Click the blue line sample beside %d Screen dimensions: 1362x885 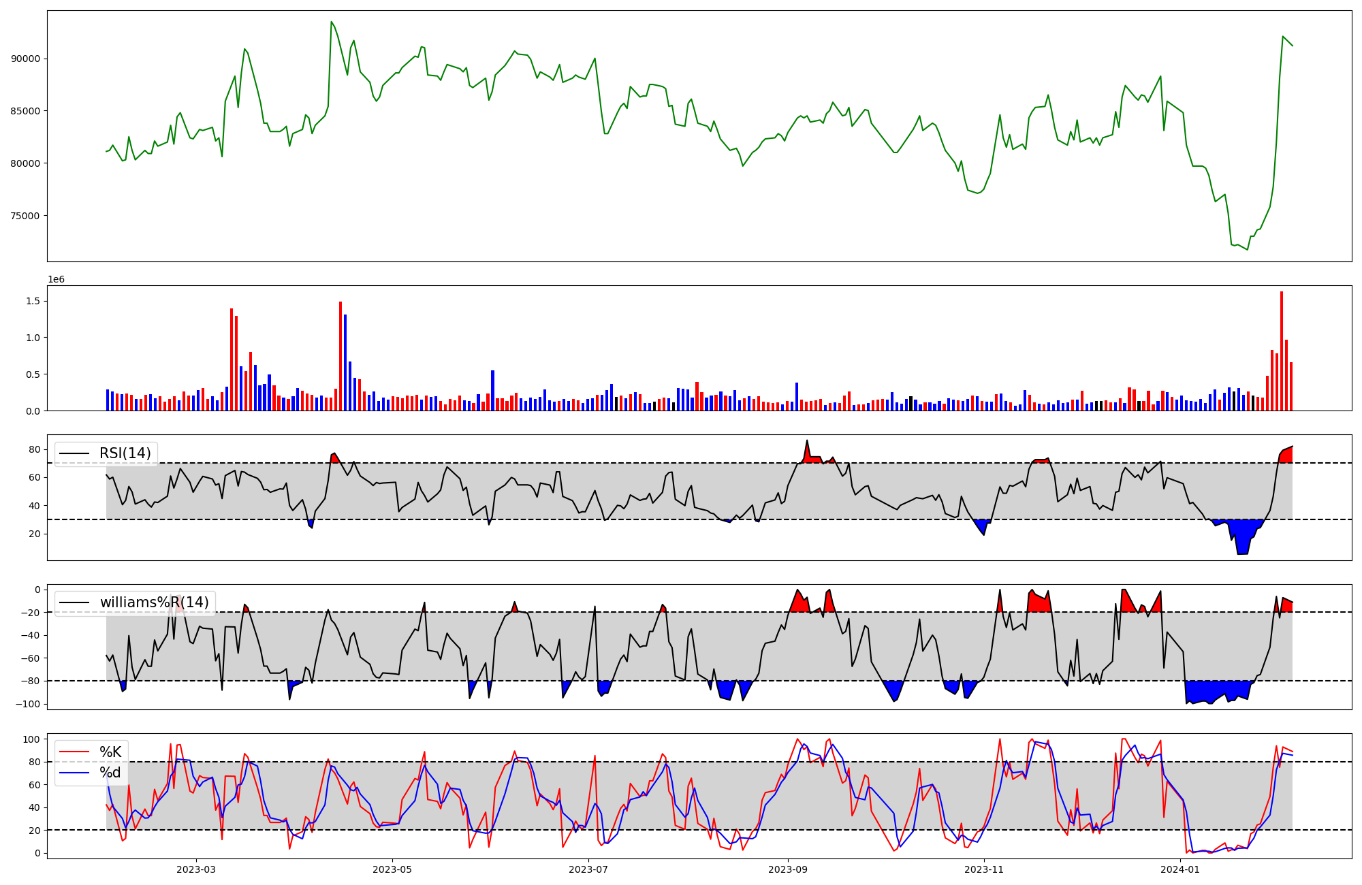(x=75, y=773)
